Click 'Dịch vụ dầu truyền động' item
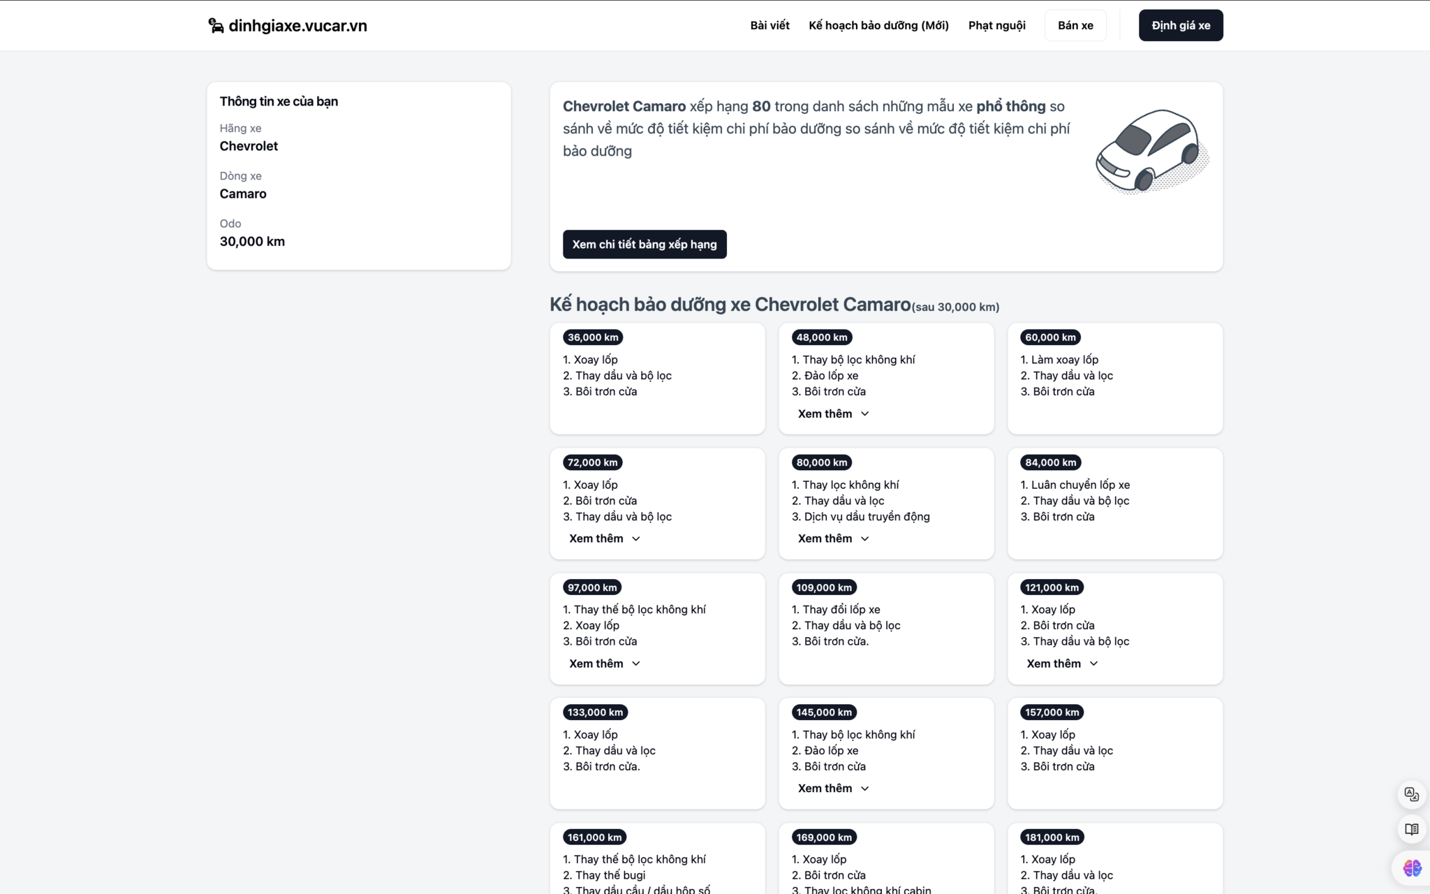 (867, 517)
